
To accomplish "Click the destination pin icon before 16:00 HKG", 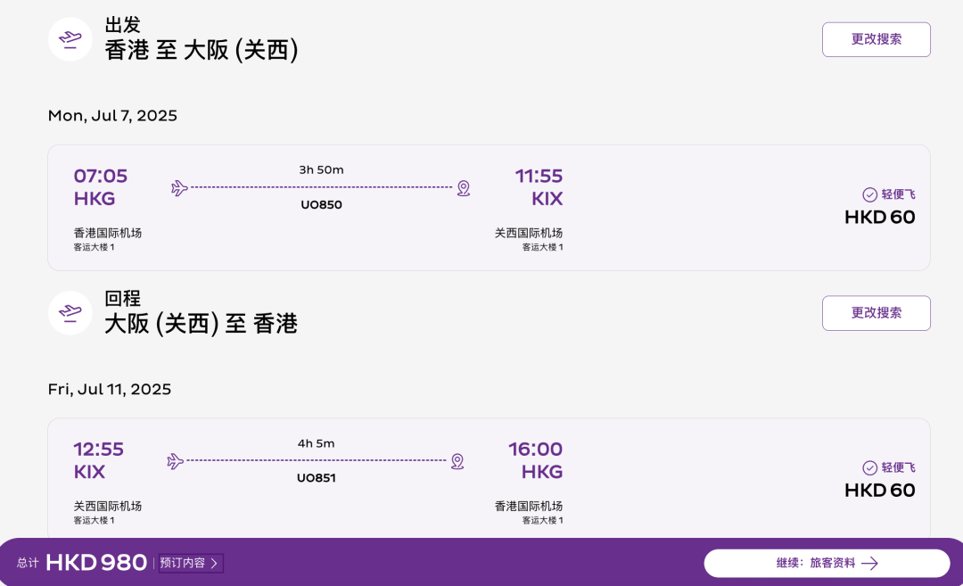I will (x=457, y=461).
